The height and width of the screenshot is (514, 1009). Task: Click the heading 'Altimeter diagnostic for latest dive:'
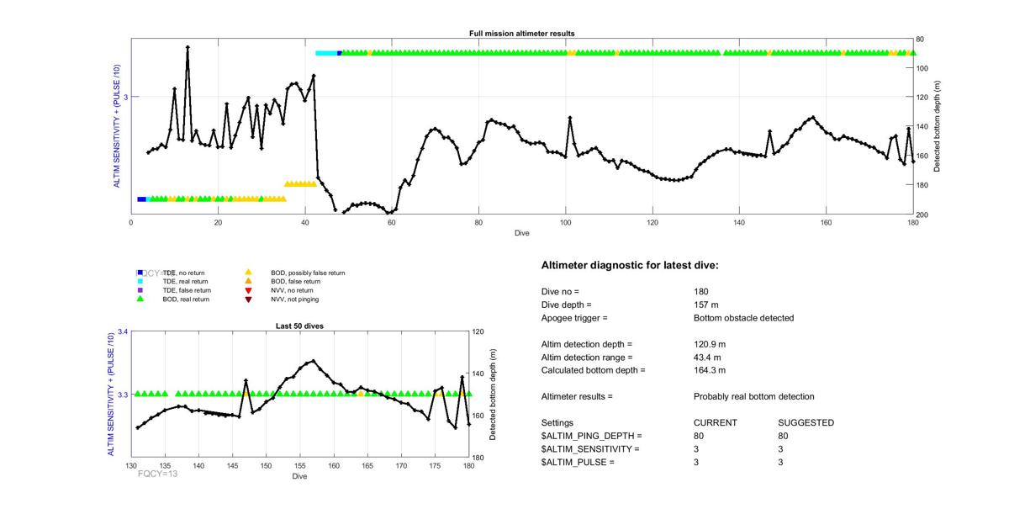click(630, 266)
